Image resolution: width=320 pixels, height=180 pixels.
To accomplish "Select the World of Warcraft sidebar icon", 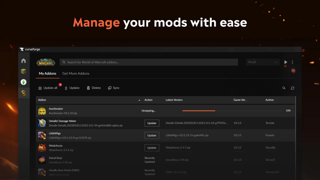I will 23,93.
